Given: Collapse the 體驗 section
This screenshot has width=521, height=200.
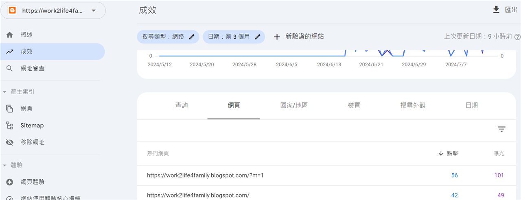Looking at the screenshot, I should 13,165.
